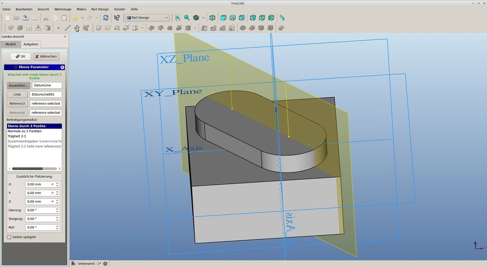Select 'Normale zu 3 Punkten' attachment mode

tap(25, 131)
